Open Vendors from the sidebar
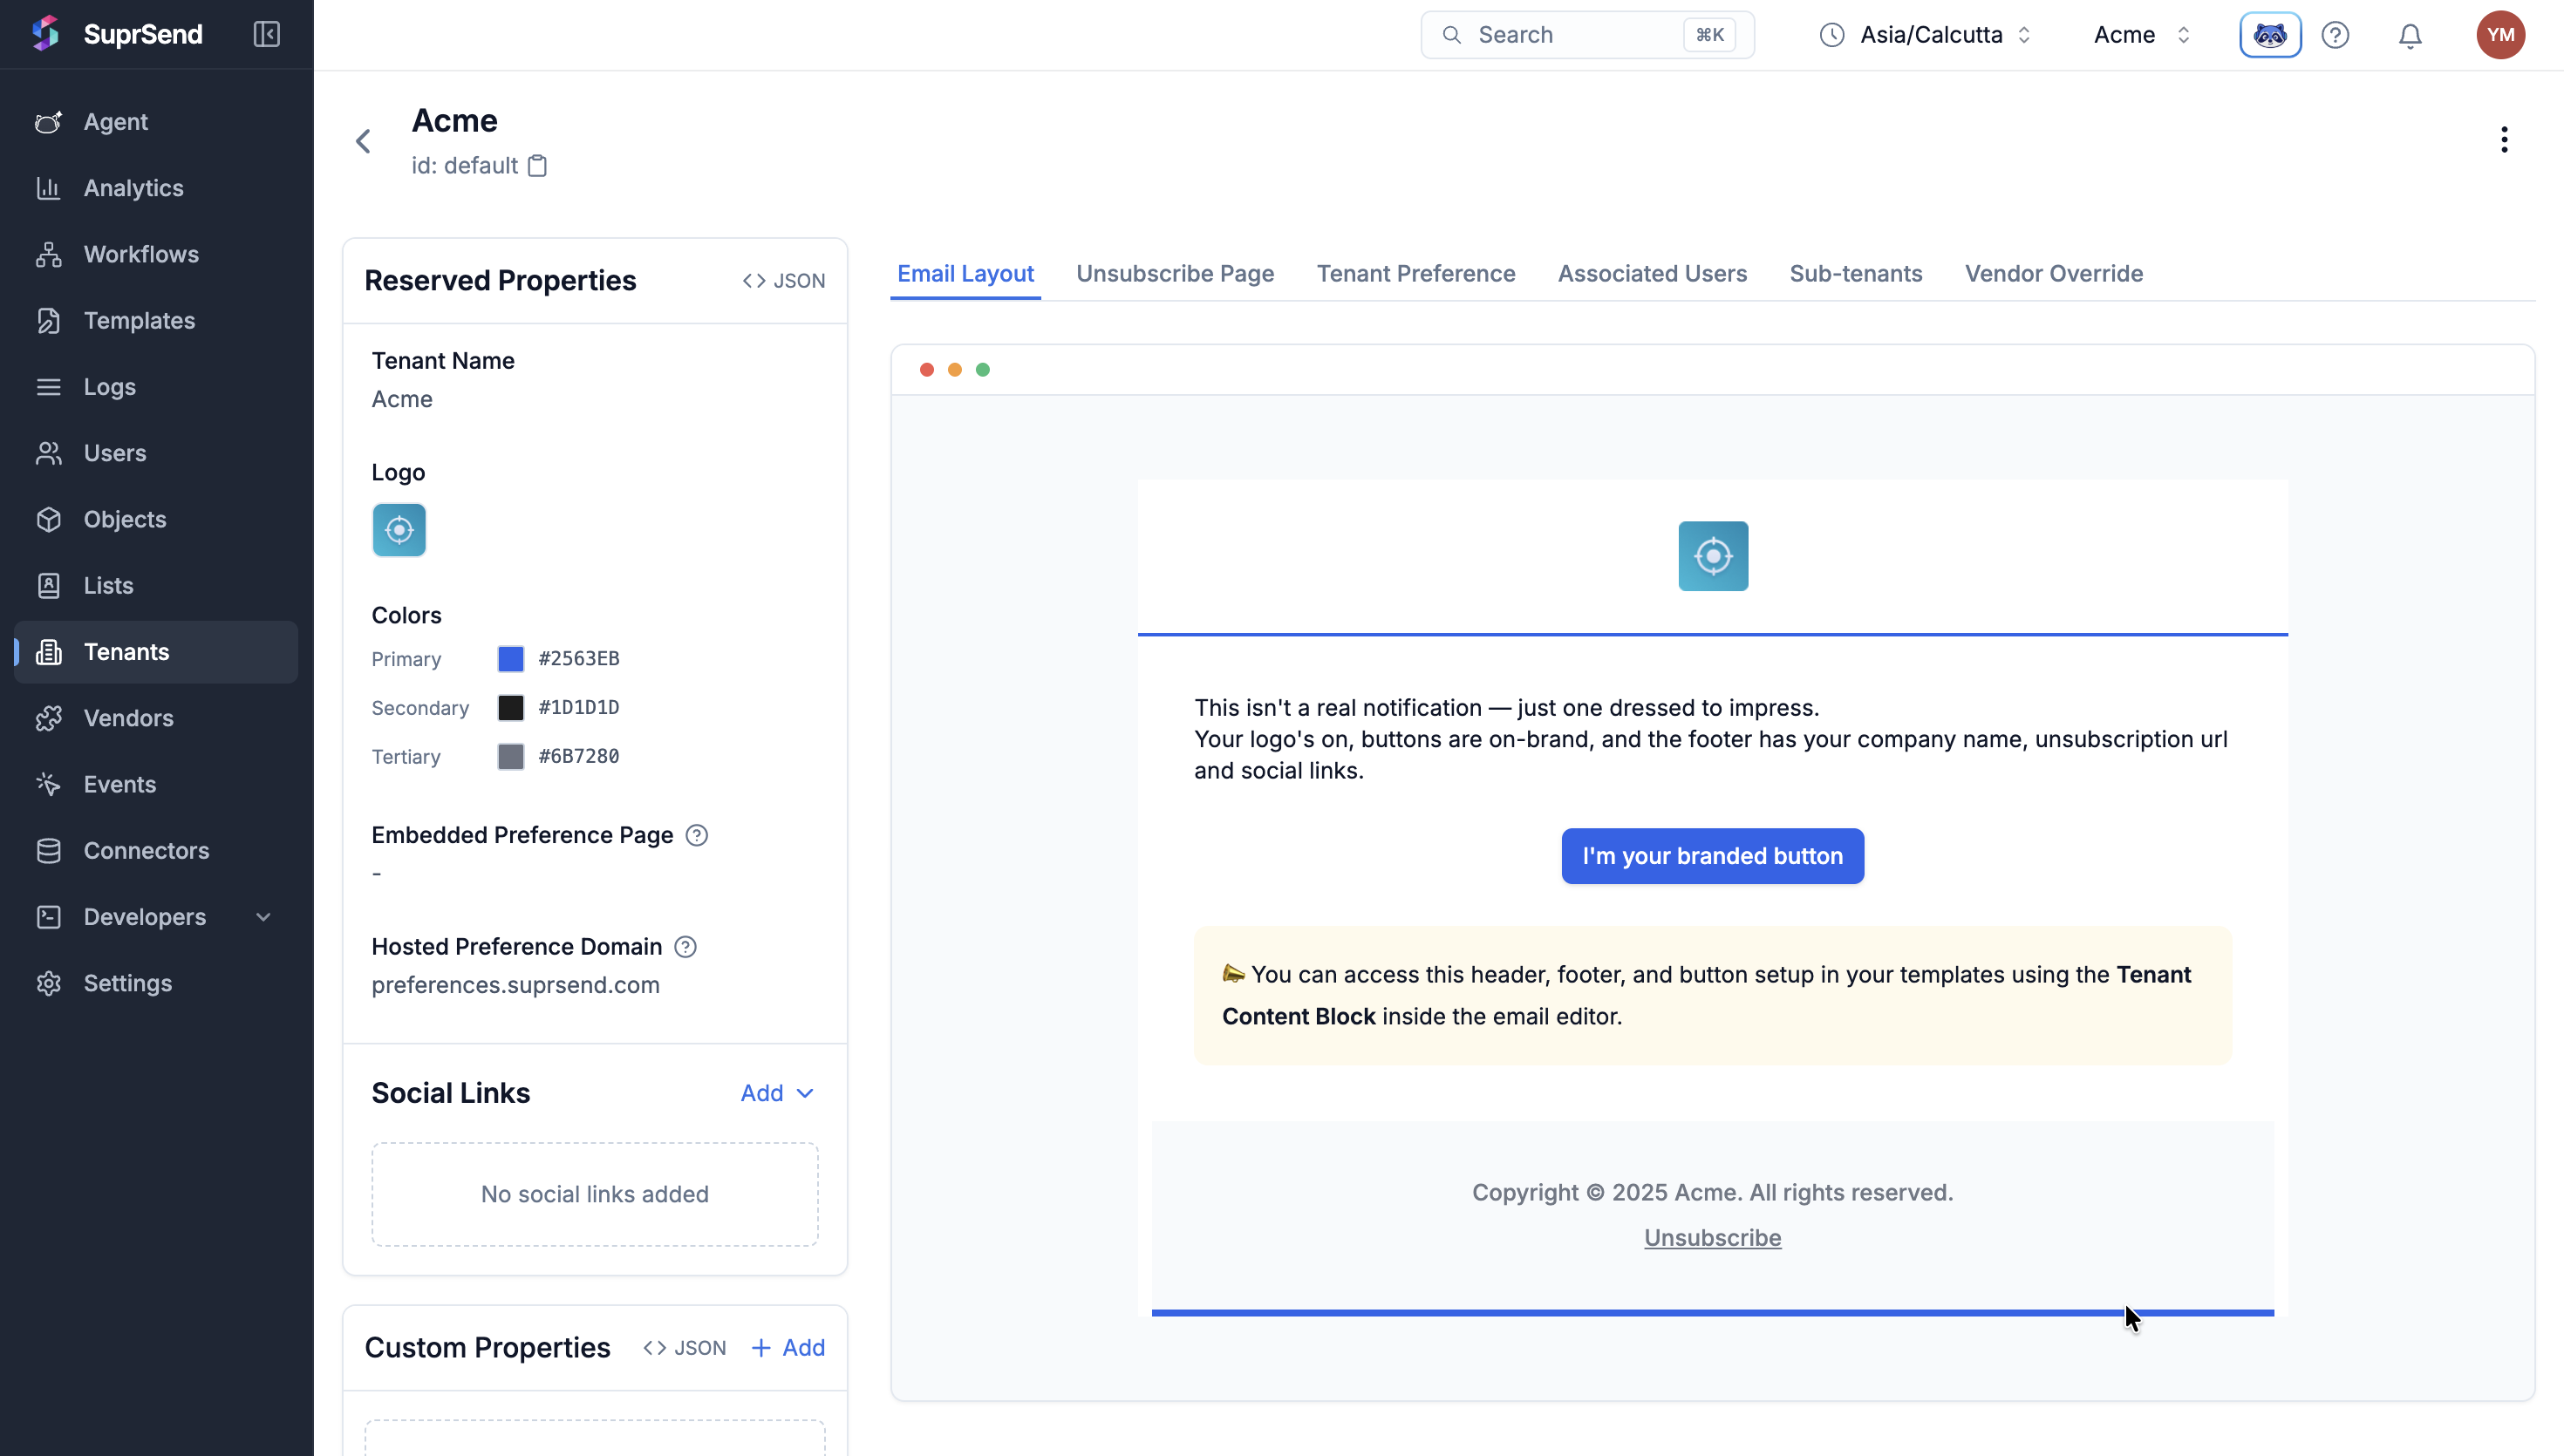Image resolution: width=2564 pixels, height=1456 pixels. (156, 718)
